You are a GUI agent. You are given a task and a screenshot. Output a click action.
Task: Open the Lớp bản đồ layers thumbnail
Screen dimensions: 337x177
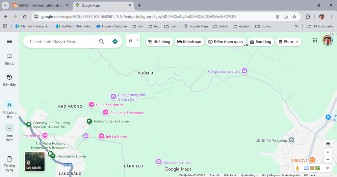35,162
